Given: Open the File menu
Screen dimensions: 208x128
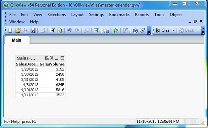Looking at the screenshot, I should [x=12, y=14].
